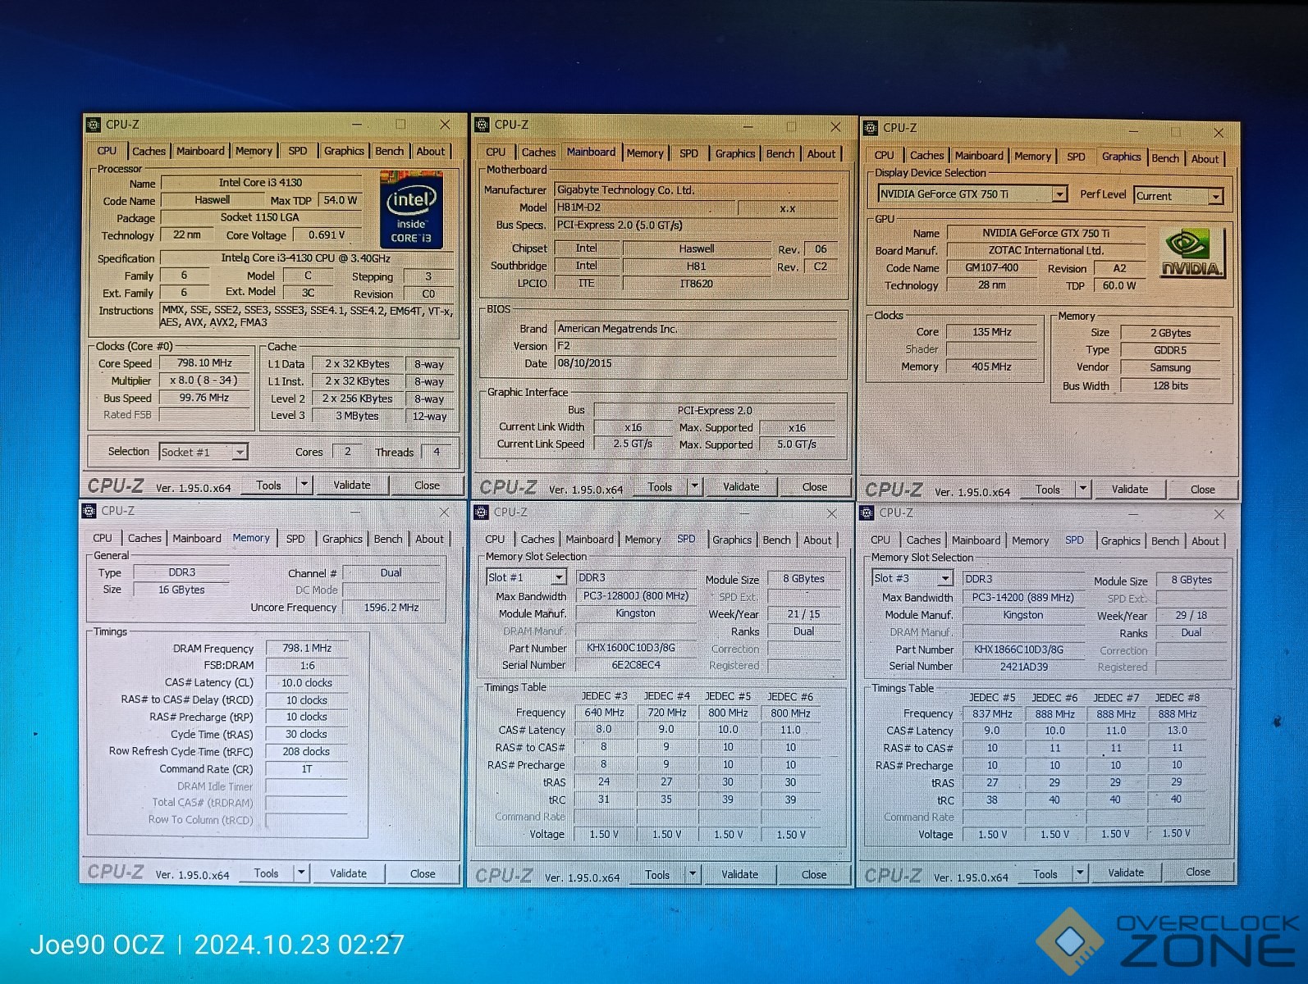This screenshot has width=1308, height=984.
Task: Click the Max Bandwidth value 'PC3-14200 (889 MHz)'
Action: [1022, 598]
